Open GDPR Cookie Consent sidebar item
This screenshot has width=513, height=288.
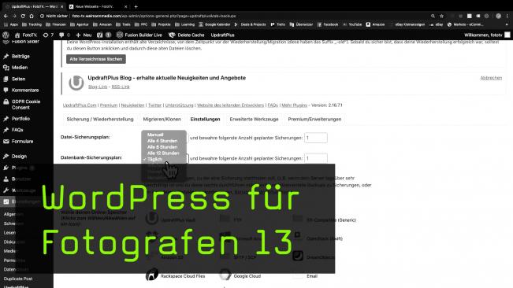pos(27,105)
